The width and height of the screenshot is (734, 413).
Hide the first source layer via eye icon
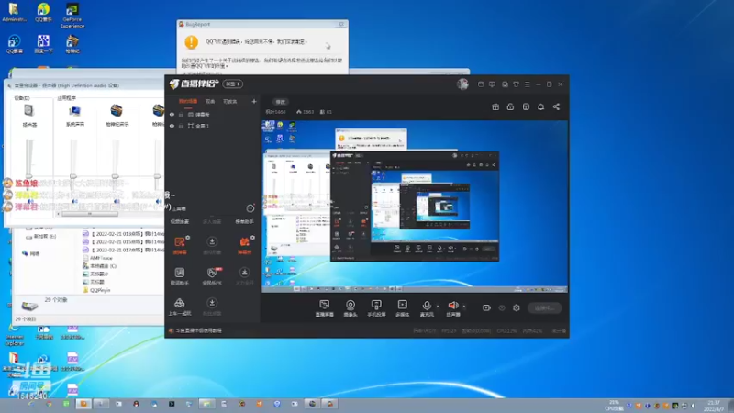(x=172, y=114)
